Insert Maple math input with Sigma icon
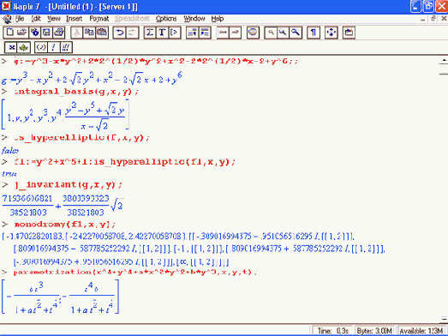The height and width of the screenshot is (336, 448). click(x=149, y=33)
